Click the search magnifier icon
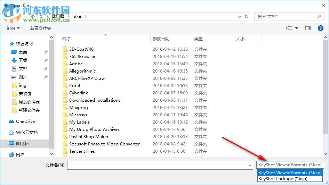The image size is (329, 185). pyautogui.click(x=319, y=16)
